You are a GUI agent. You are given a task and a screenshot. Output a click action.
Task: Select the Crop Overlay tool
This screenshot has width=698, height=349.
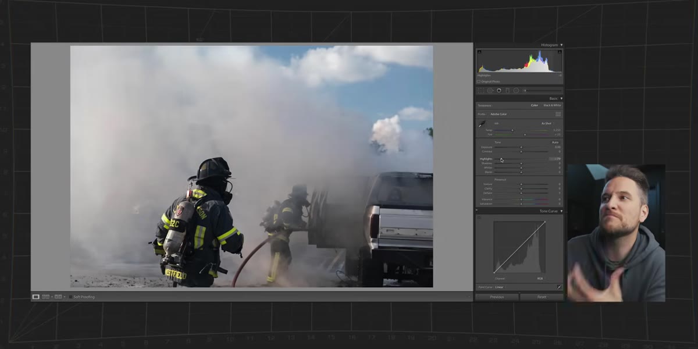(x=480, y=90)
